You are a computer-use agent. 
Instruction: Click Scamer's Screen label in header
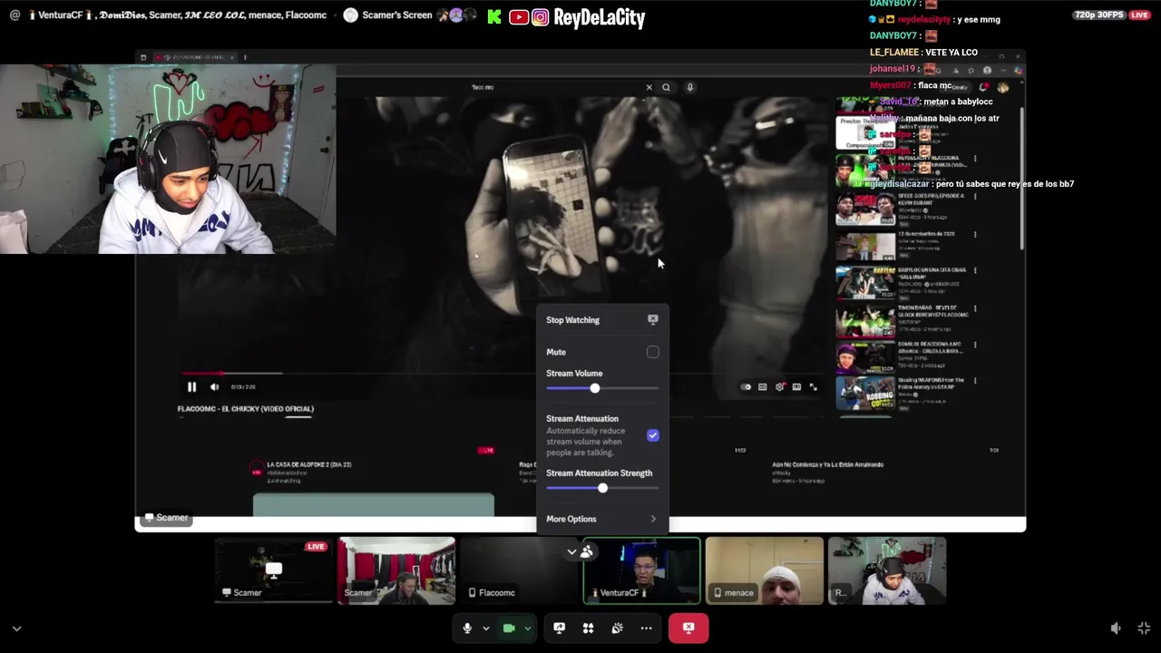tap(397, 15)
